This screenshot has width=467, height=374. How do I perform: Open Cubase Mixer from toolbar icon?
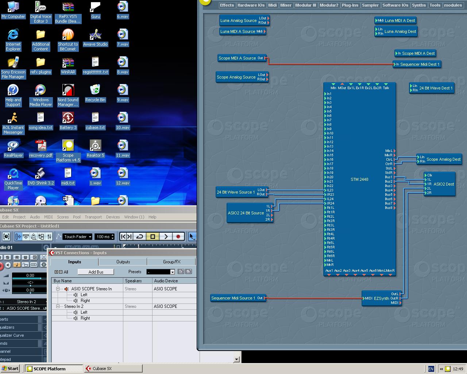tap(49, 237)
